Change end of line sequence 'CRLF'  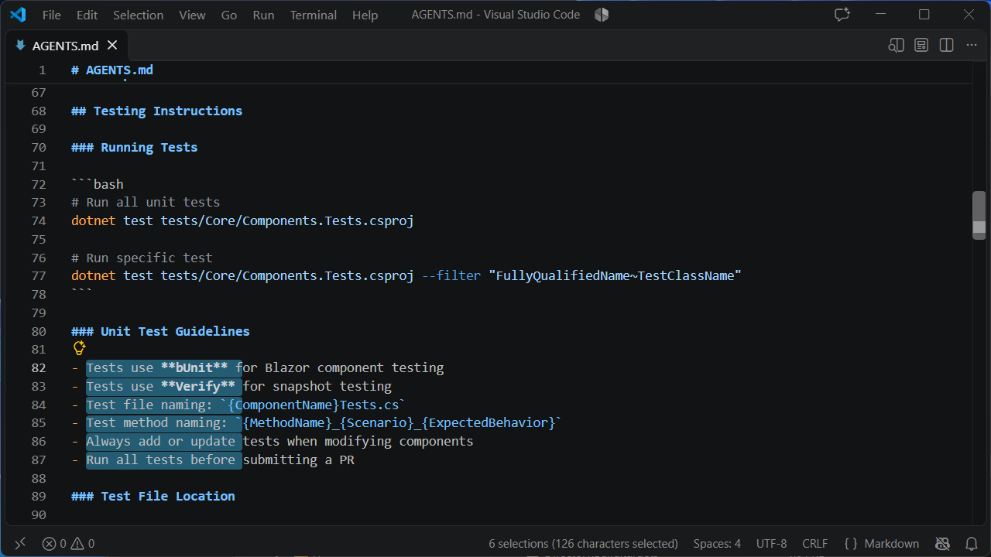pyautogui.click(x=814, y=544)
